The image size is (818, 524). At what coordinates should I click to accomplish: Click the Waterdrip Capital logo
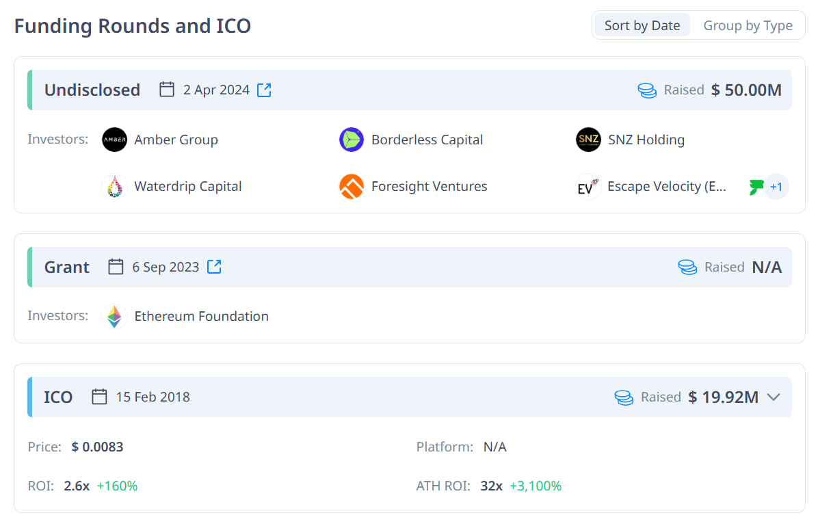pyautogui.click(x=114, y=186)
